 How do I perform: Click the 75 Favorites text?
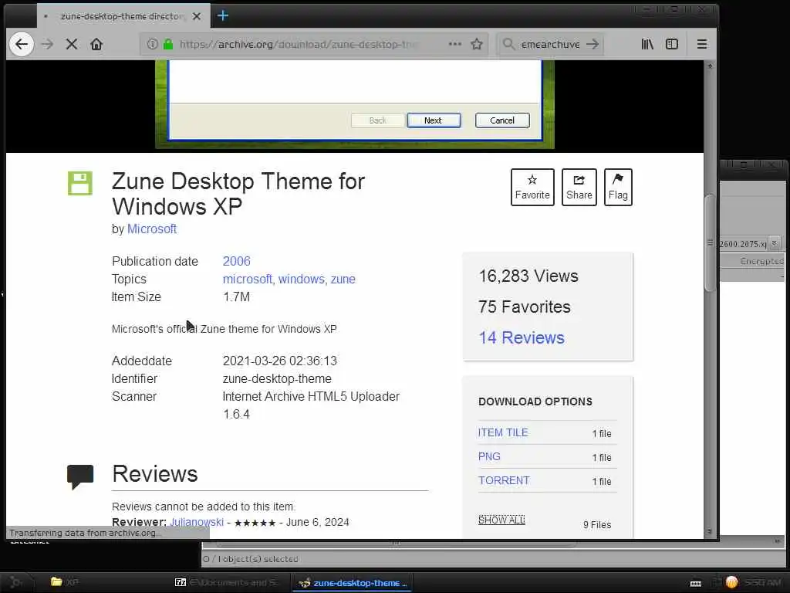[525, 307]
